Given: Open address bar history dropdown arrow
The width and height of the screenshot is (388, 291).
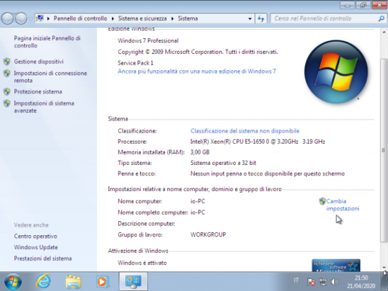Looking at the screenshot, I should pos(250,18).
